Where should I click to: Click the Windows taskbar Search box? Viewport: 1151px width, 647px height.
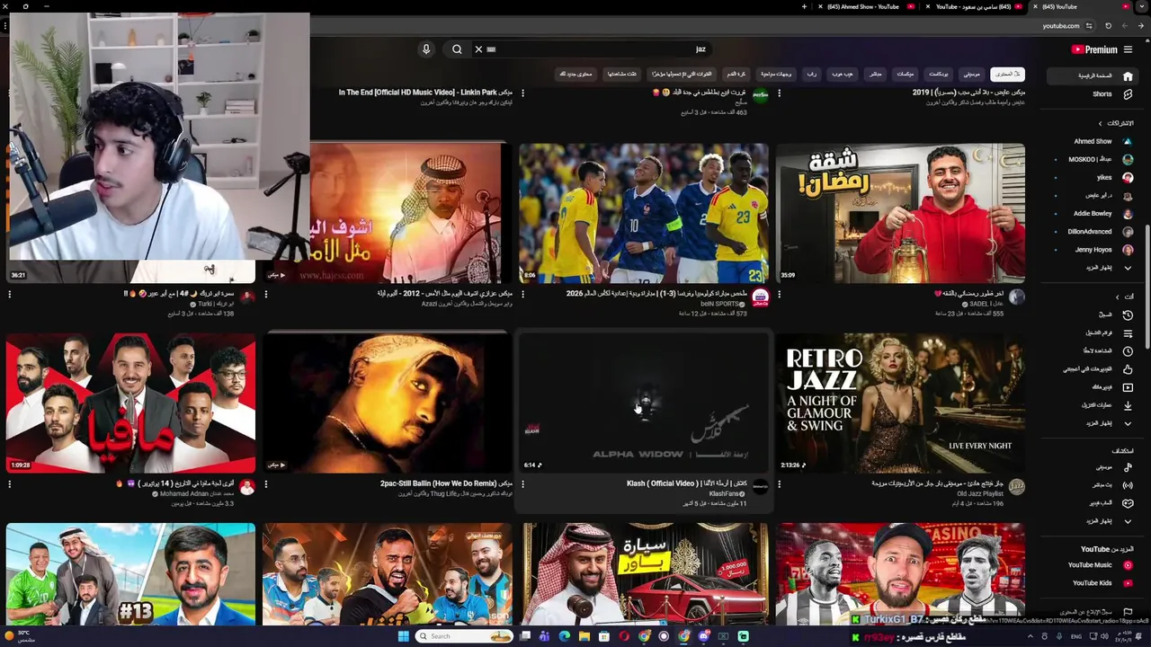[x=466, y=636]
